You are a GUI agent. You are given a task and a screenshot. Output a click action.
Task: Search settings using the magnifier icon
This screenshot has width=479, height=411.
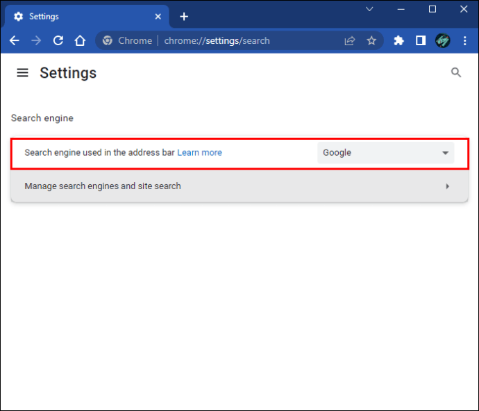coord(456,72)
